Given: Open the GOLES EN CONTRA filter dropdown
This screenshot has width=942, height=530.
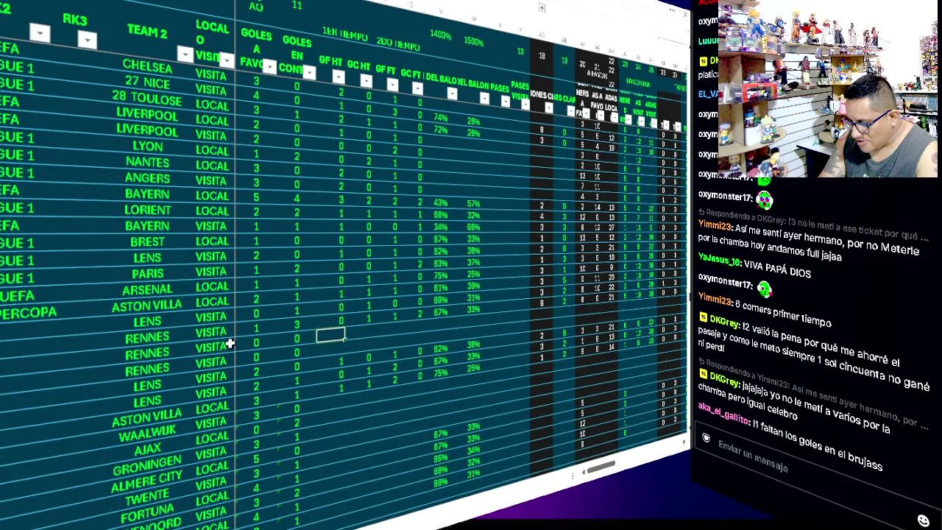Looking at the screenshot, I should click(309, 72).
